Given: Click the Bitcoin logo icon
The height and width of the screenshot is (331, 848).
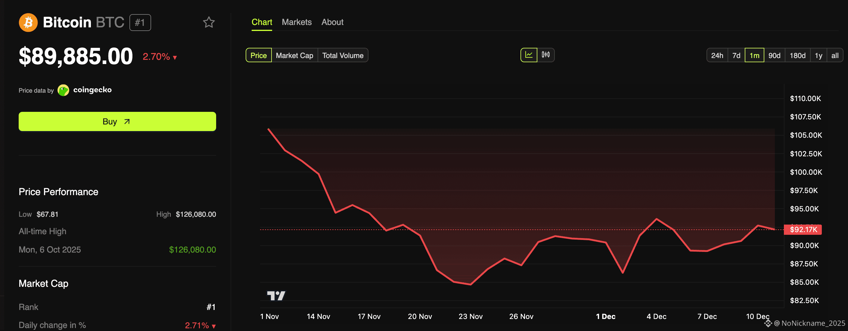Looking at the screenshot, I should point(28,23).
